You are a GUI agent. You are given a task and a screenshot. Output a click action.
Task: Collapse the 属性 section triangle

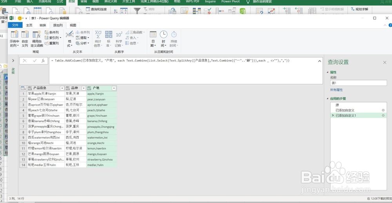pos(328,72)
